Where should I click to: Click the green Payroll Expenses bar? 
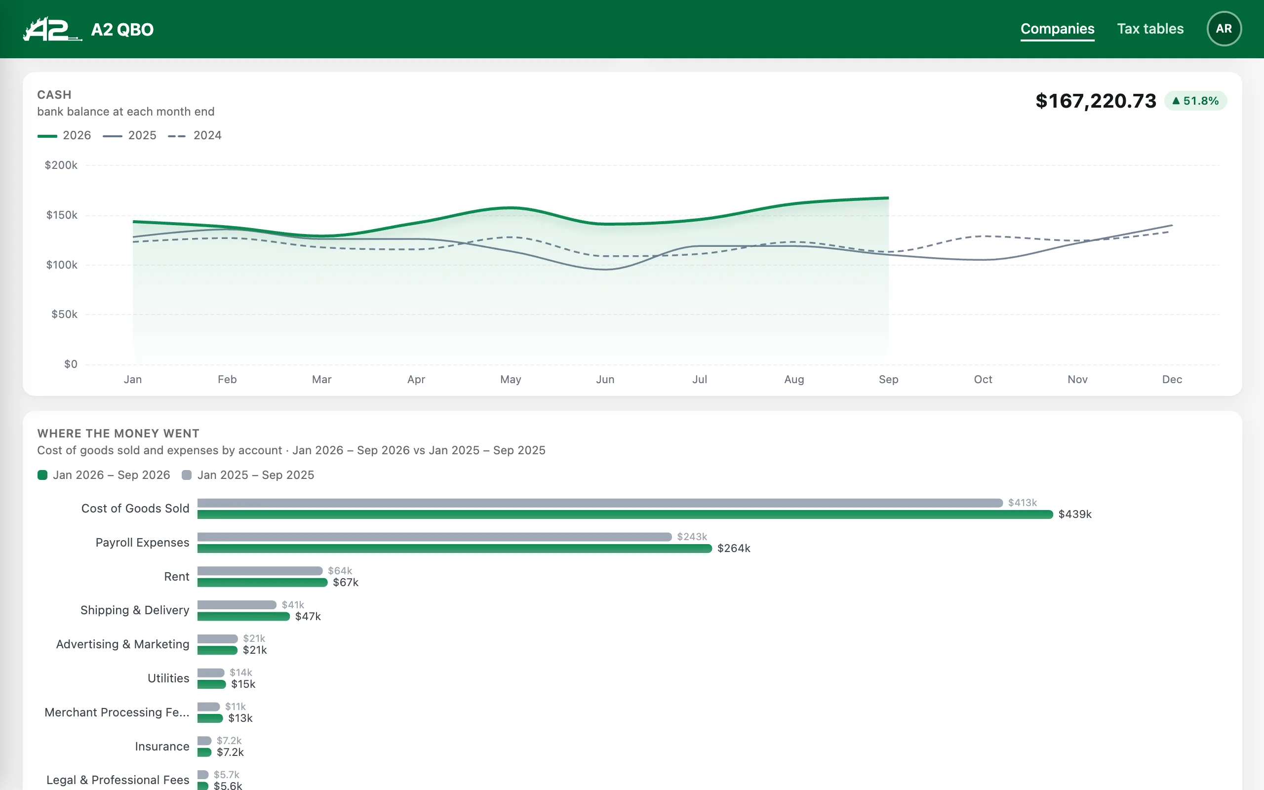coord(454,549)
